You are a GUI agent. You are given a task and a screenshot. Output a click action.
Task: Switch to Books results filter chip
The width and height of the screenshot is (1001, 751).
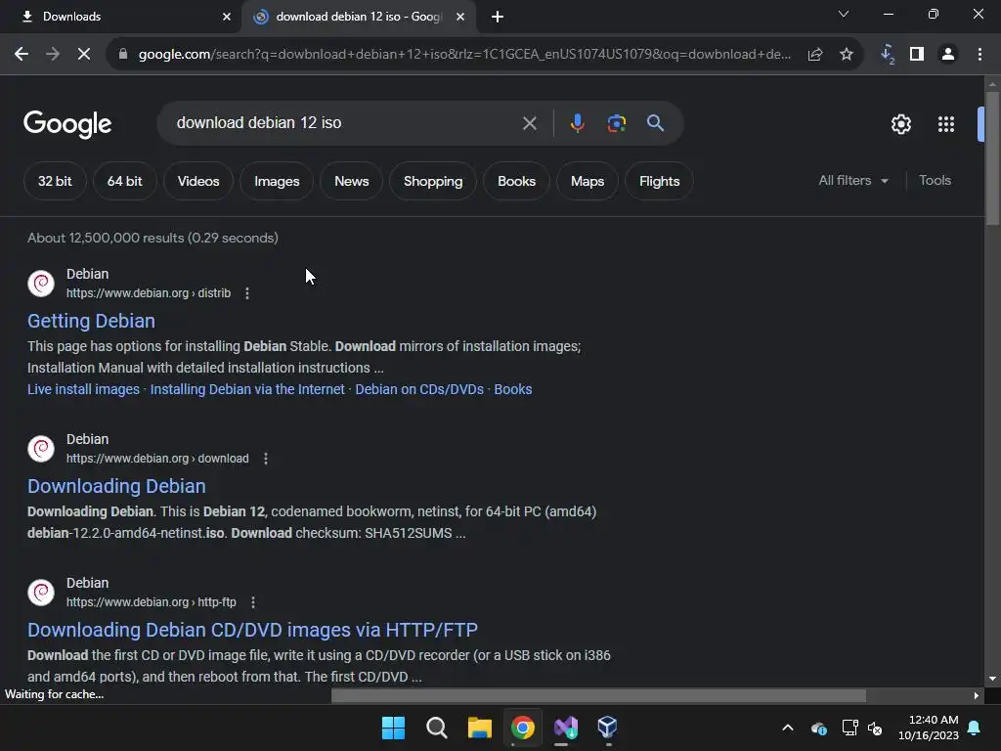[x=516, y=181]
